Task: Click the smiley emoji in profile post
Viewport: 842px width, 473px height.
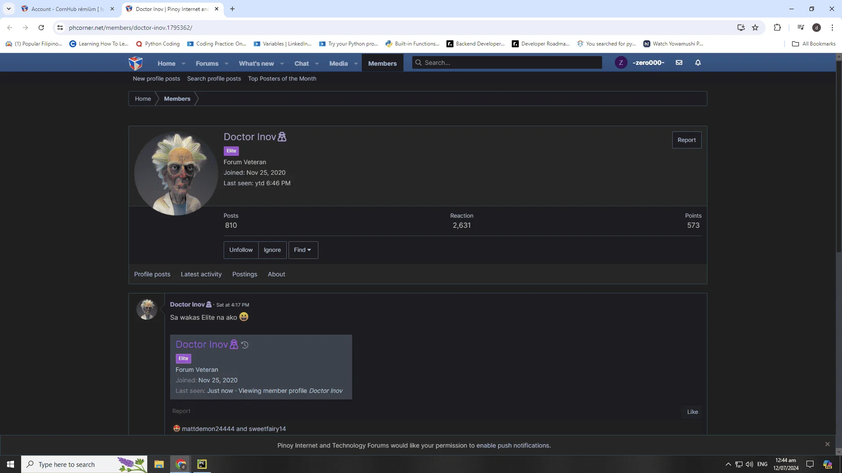Action: coord(244,317)
